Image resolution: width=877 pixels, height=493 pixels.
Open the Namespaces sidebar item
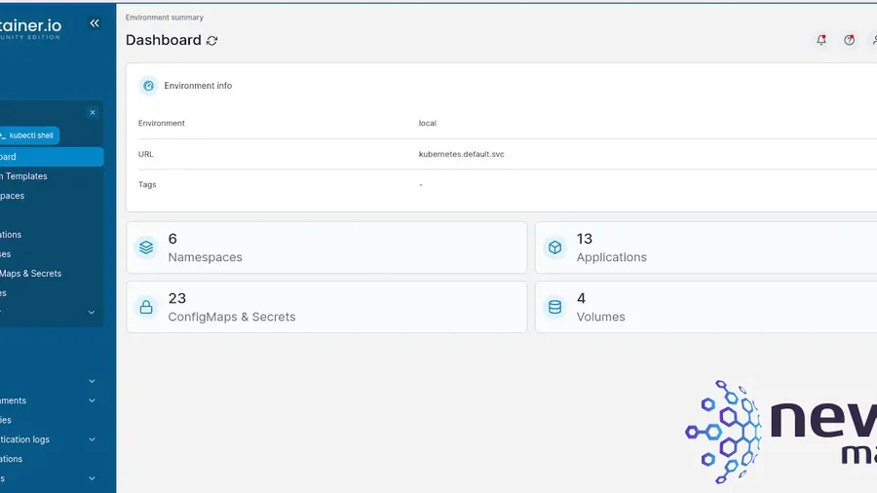point(13,196)
